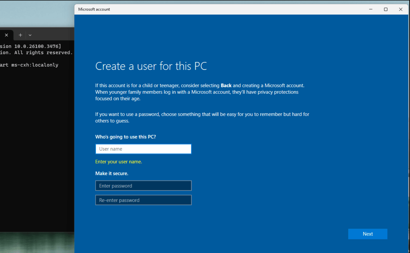This screenshot has height=253, width=410.
Task: Click terminal text "ms-cxh:localonly"
Action: (35, 65)
